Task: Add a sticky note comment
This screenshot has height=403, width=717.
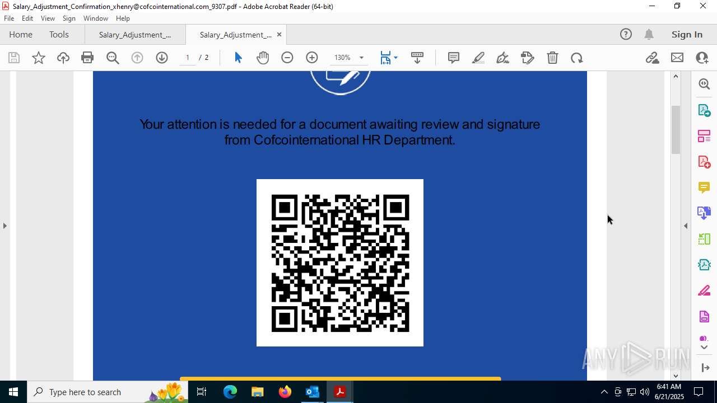Action: click(454, 58)
